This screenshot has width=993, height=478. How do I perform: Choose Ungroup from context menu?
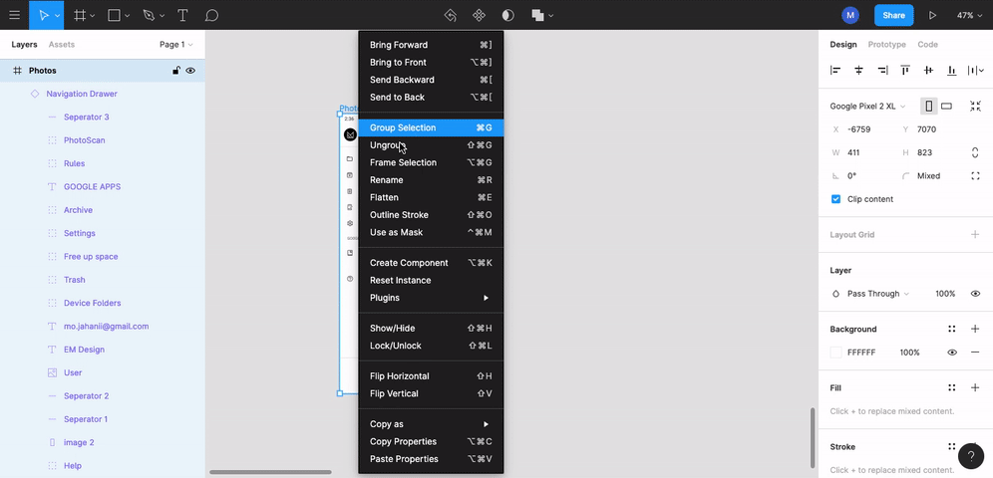(x=431, y=144)
